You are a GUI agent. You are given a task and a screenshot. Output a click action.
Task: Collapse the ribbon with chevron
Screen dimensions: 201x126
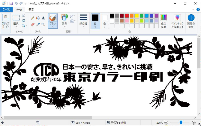[x=193, y=10]
